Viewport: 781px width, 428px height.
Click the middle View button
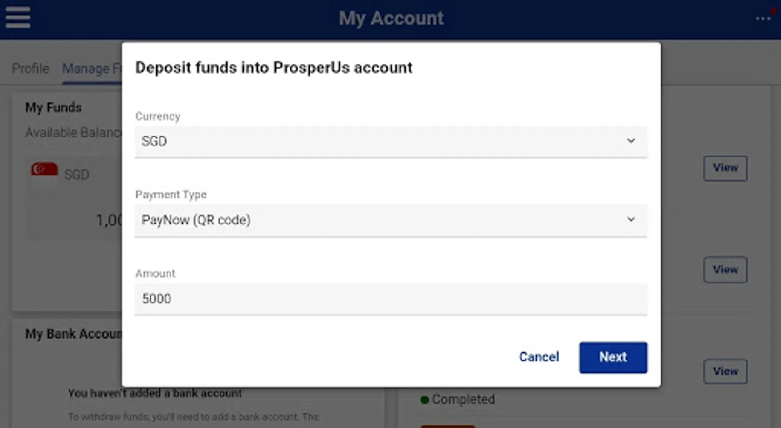[725, 270]
